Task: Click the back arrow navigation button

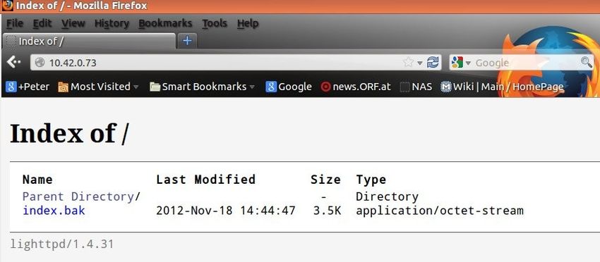Action: click(14, 62)
